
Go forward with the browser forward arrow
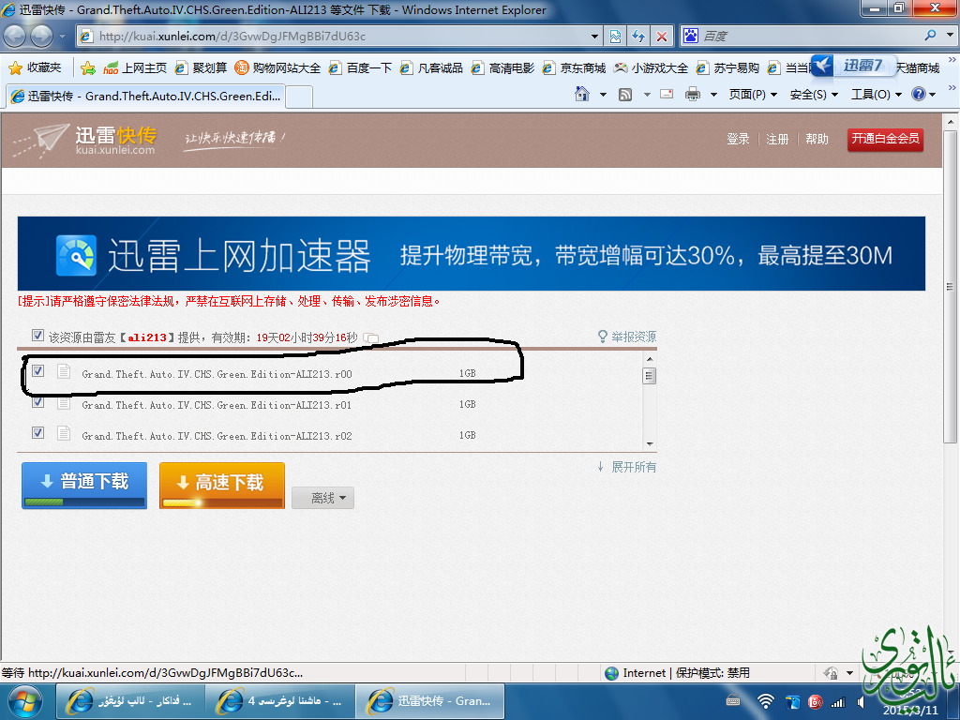click(41, 37)
